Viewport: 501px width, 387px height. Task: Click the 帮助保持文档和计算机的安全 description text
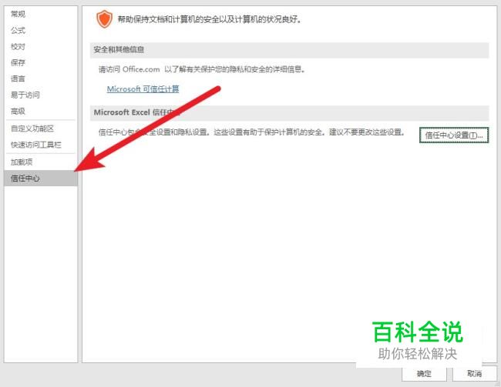(x=210, y=19)
